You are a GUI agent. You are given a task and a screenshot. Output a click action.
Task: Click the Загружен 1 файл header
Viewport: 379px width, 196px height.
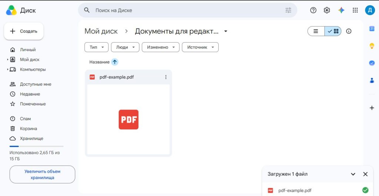click(x=288, y=174)
